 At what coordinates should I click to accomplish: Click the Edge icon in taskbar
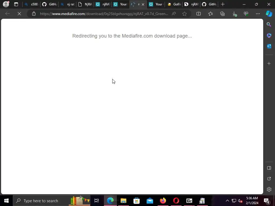[110, 201]
